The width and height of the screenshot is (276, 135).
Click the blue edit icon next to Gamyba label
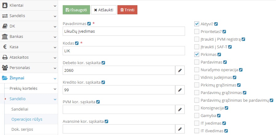click(x=219, y=116)
